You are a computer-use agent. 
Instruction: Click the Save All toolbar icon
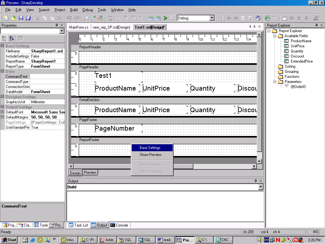pos(28,18)
